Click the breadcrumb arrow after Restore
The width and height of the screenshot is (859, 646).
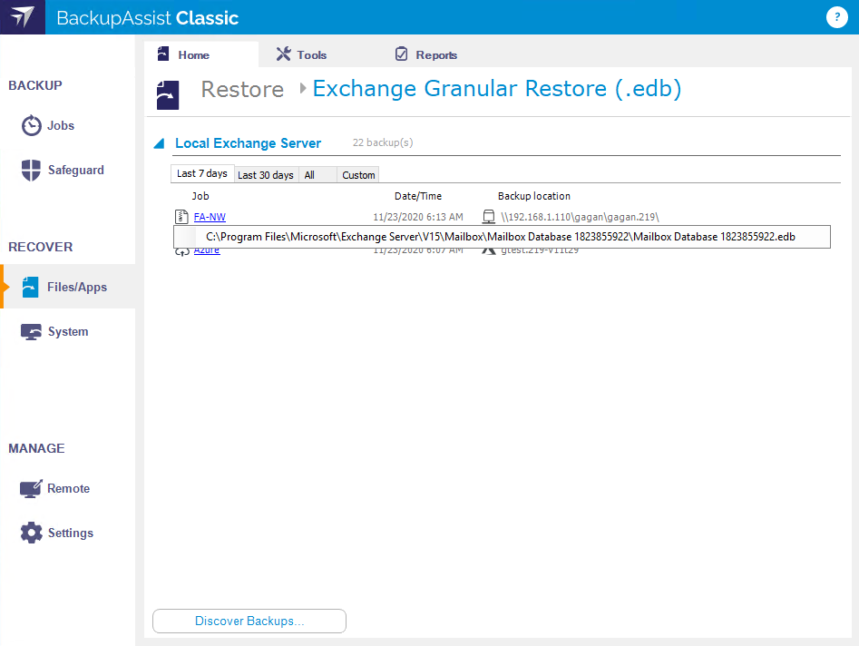pyautogui.click(x=302, y=88)
